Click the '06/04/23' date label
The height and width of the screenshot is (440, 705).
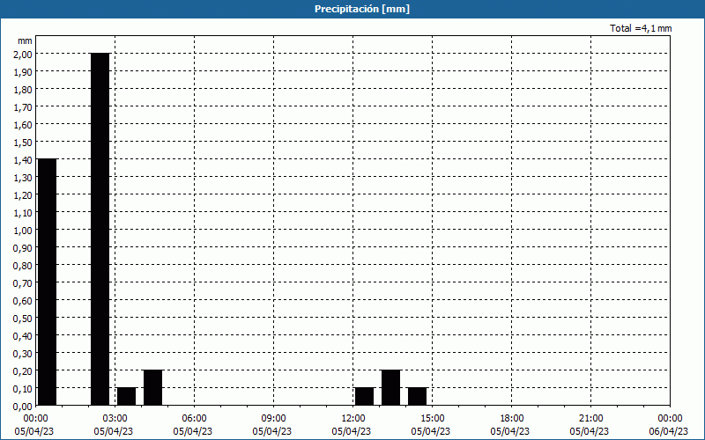pyautogui.click(x=669, y=431)
